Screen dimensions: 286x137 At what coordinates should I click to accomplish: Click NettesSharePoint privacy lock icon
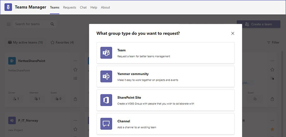pyautogui.click(x=75, y=99)
